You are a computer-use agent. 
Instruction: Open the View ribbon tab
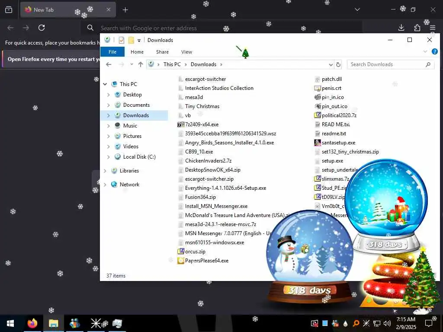pos(186,52)
